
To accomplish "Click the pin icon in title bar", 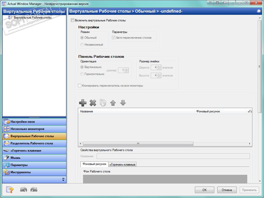I will [225, 3].
